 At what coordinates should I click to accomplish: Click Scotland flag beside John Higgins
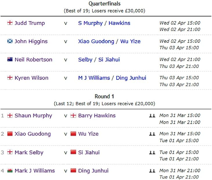coord(10,41)
